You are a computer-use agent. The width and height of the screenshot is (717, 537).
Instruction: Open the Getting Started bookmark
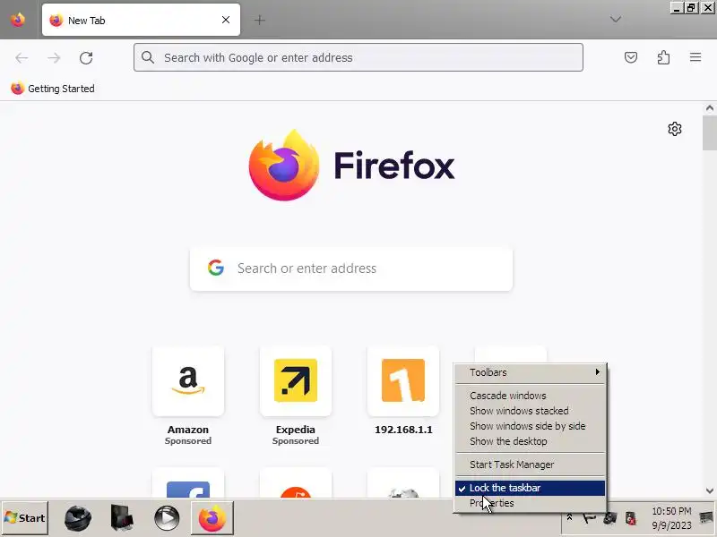53,88
